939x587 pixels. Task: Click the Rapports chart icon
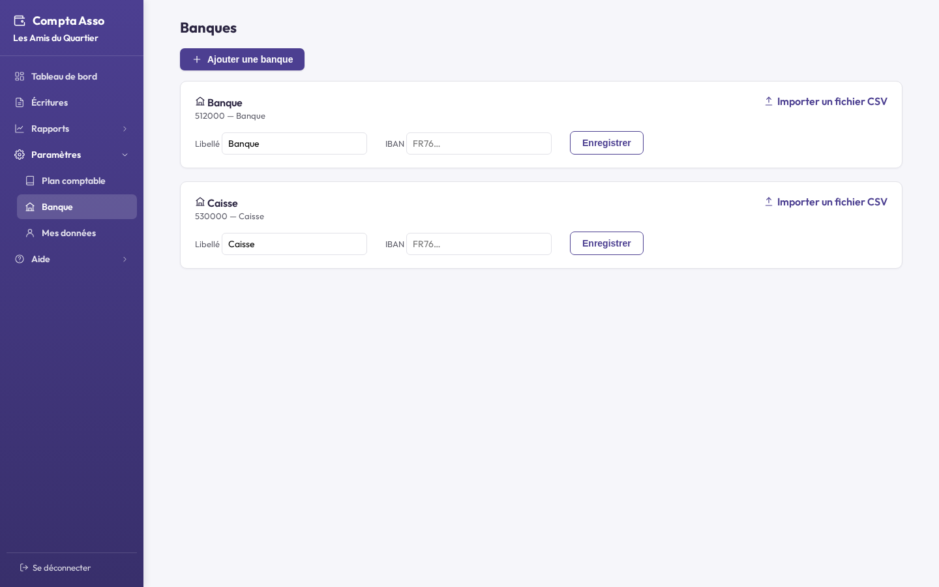click(x=20, y=128)
